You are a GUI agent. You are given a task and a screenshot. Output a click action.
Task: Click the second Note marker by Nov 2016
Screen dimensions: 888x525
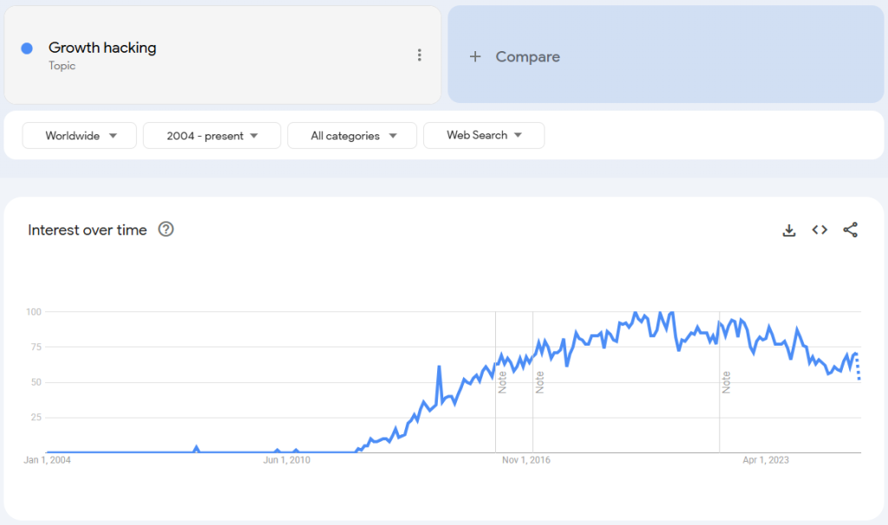(539, 382)
